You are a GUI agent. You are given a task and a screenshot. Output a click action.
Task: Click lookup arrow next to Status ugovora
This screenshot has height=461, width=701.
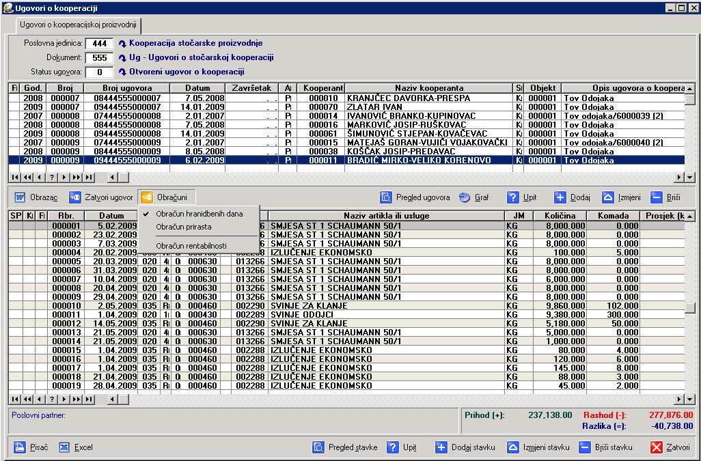pyautogui.click(x=122, y=72)
